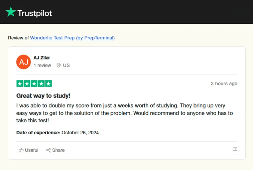253x170 pixels.
Task: Mark review as Useful via label
Action: click(x=32, y=150)
